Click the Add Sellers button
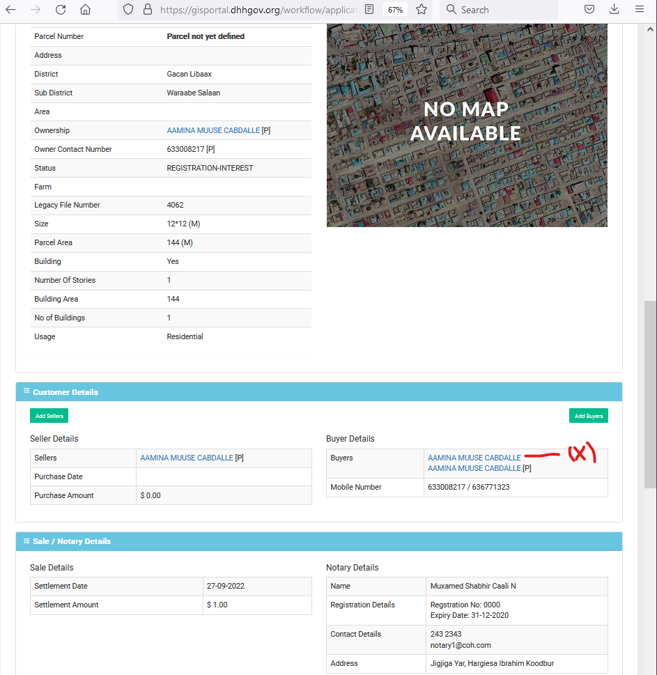This screenshot has height=675, width=657. pyautogui.click(x=49, y=416)
